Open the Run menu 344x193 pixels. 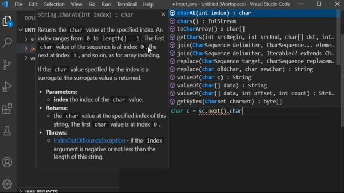click(x=106, y=4)
